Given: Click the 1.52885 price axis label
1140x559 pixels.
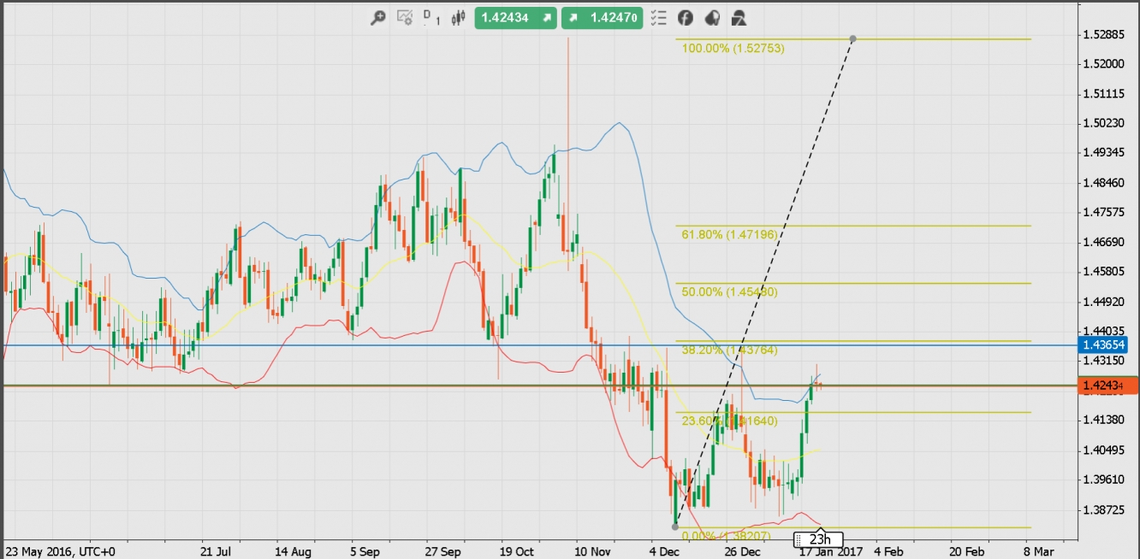Looking at the screenshot, I should tap(1103, 34).
